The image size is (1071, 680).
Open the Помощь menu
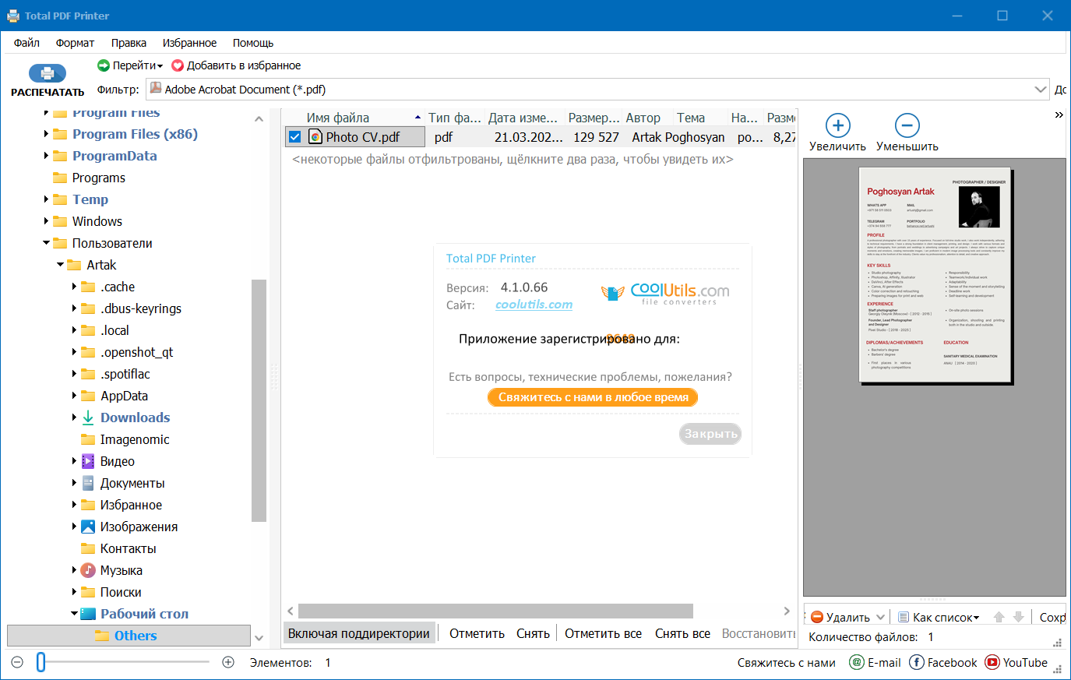click(x=253, y=43)
